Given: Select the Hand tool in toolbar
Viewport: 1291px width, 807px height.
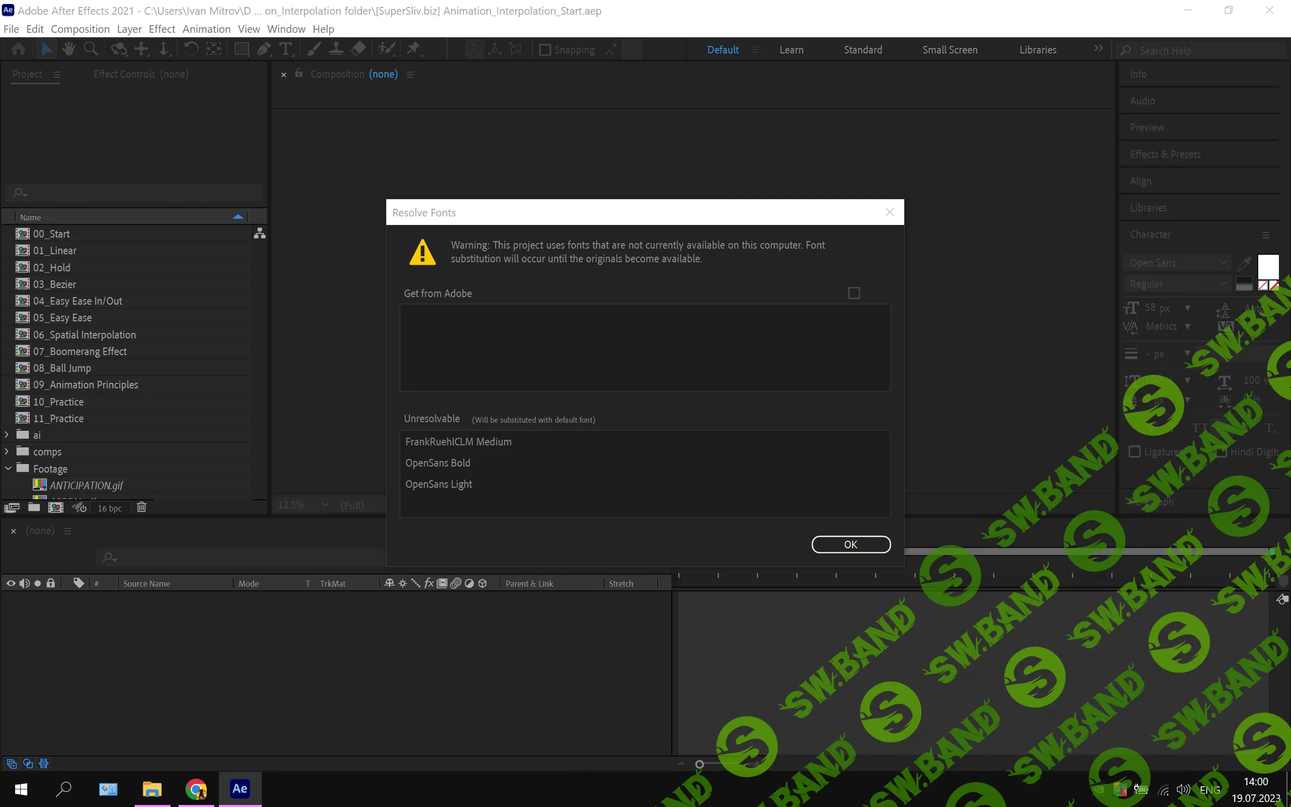Looking at the screenshot, I should pyautogui.click(x=68, y=49).
